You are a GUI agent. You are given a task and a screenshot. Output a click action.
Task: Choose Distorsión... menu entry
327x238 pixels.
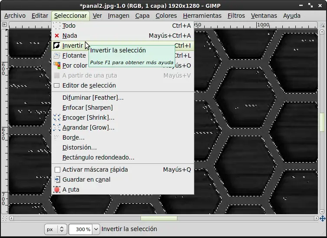tap(123, 147)
